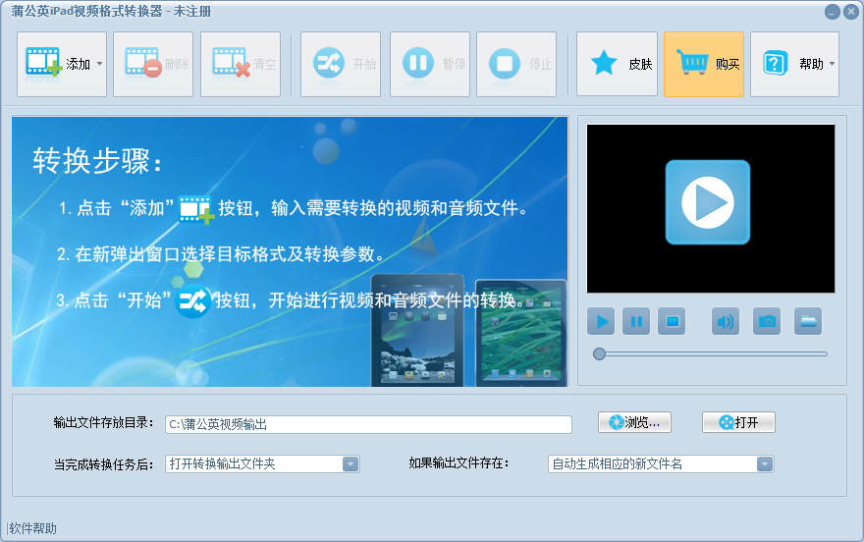Mute audio with the speaker icon
Image resolution: width=864 pixels, height=542 pixels.
coord(726,321)
